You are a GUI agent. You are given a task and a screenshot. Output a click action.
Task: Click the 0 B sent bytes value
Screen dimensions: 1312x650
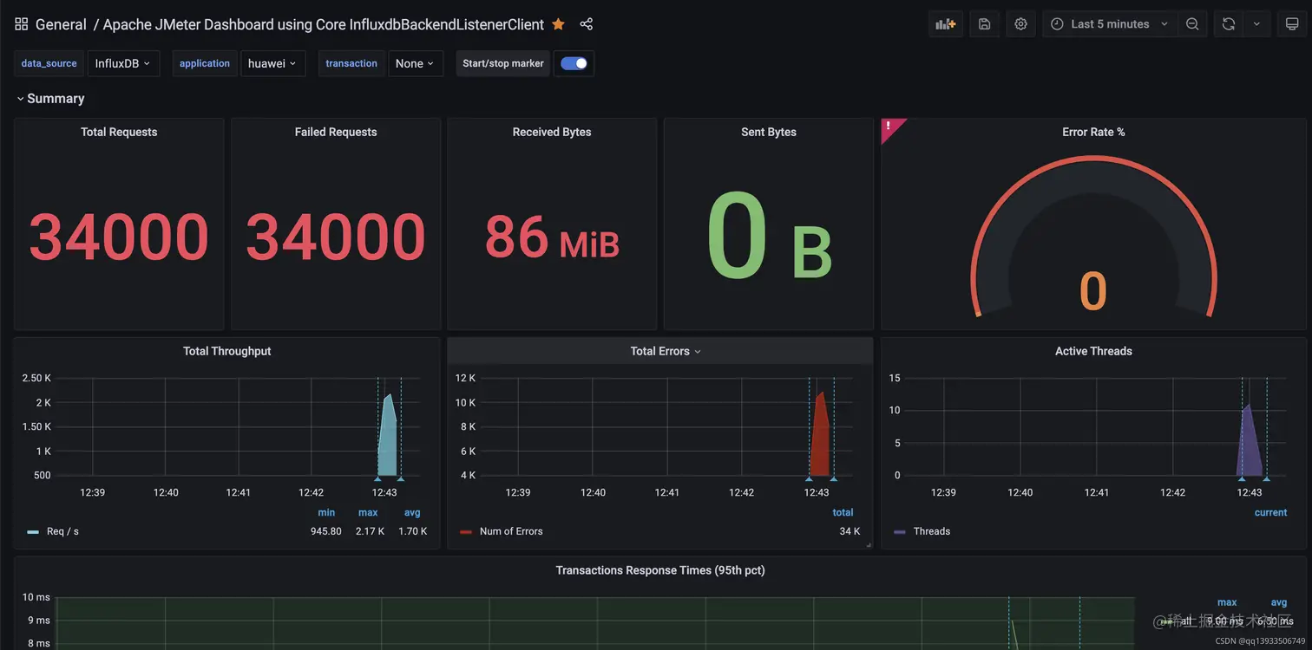pos(769,237)
